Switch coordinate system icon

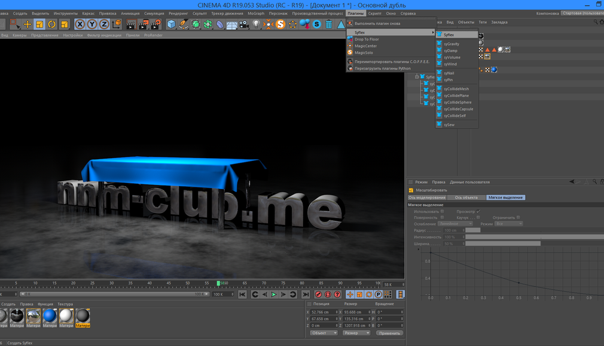pyautogui.click(x=117, y=24)
